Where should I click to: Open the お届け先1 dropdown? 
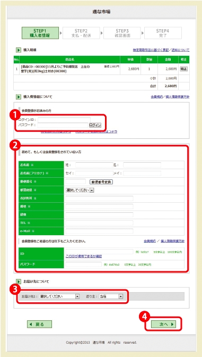click(59, 296)
